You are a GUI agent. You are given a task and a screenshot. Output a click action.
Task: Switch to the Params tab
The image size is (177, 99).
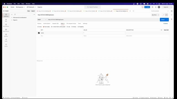pos(39,24)
